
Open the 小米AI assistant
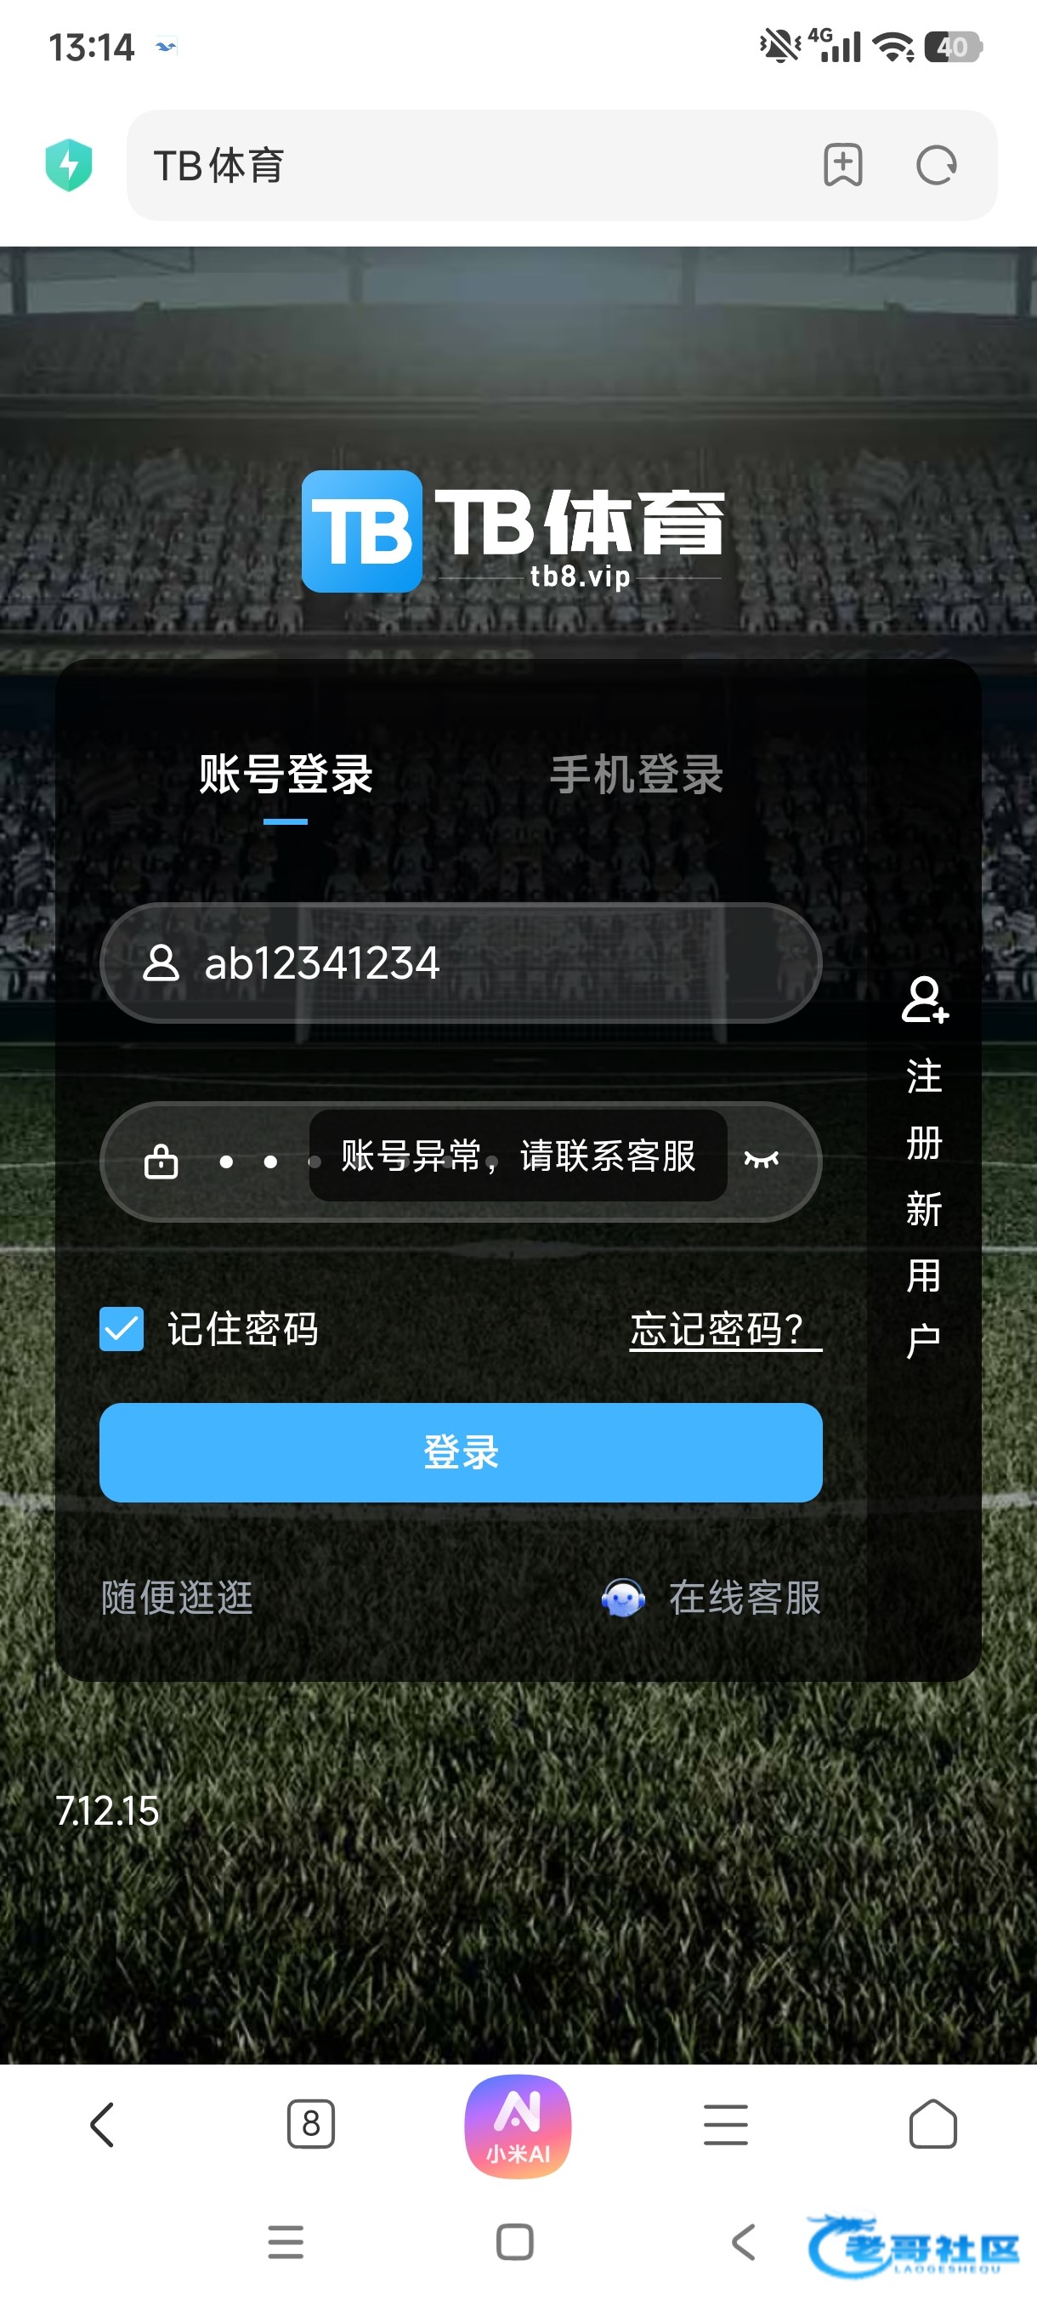click(x=518, y=2126)
